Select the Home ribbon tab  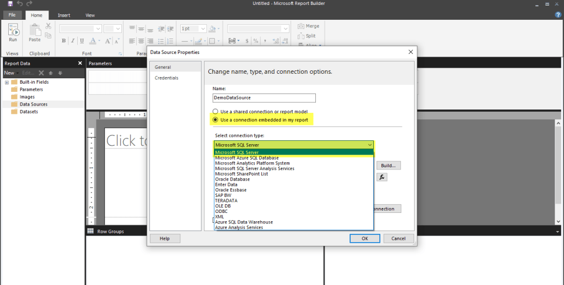coord(36,15)
